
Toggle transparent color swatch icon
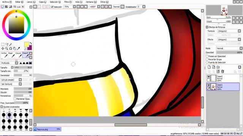(25, 49)
